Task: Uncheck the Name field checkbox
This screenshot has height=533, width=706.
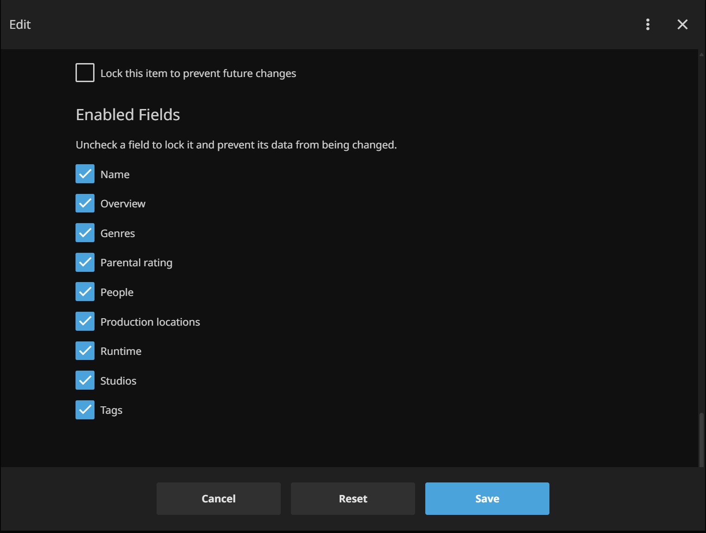Action: [x=85, y=174]
